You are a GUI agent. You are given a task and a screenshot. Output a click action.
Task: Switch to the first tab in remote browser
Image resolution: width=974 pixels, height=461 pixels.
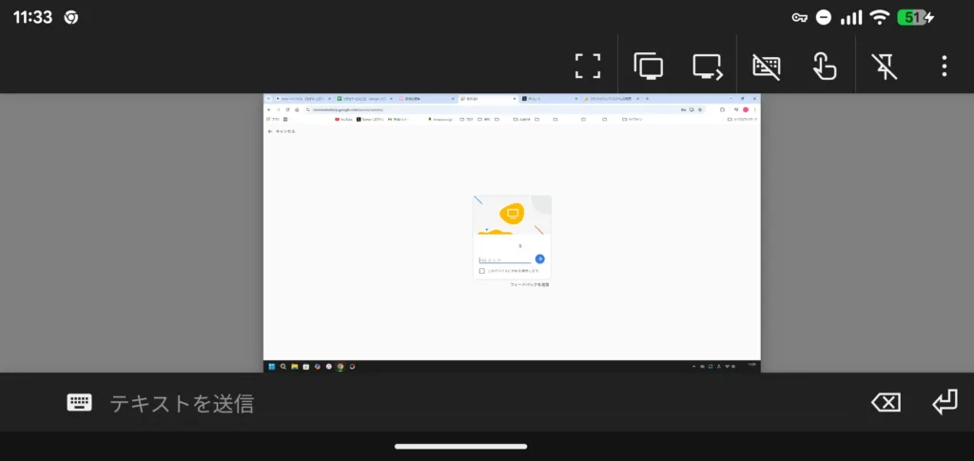(302, 99)
